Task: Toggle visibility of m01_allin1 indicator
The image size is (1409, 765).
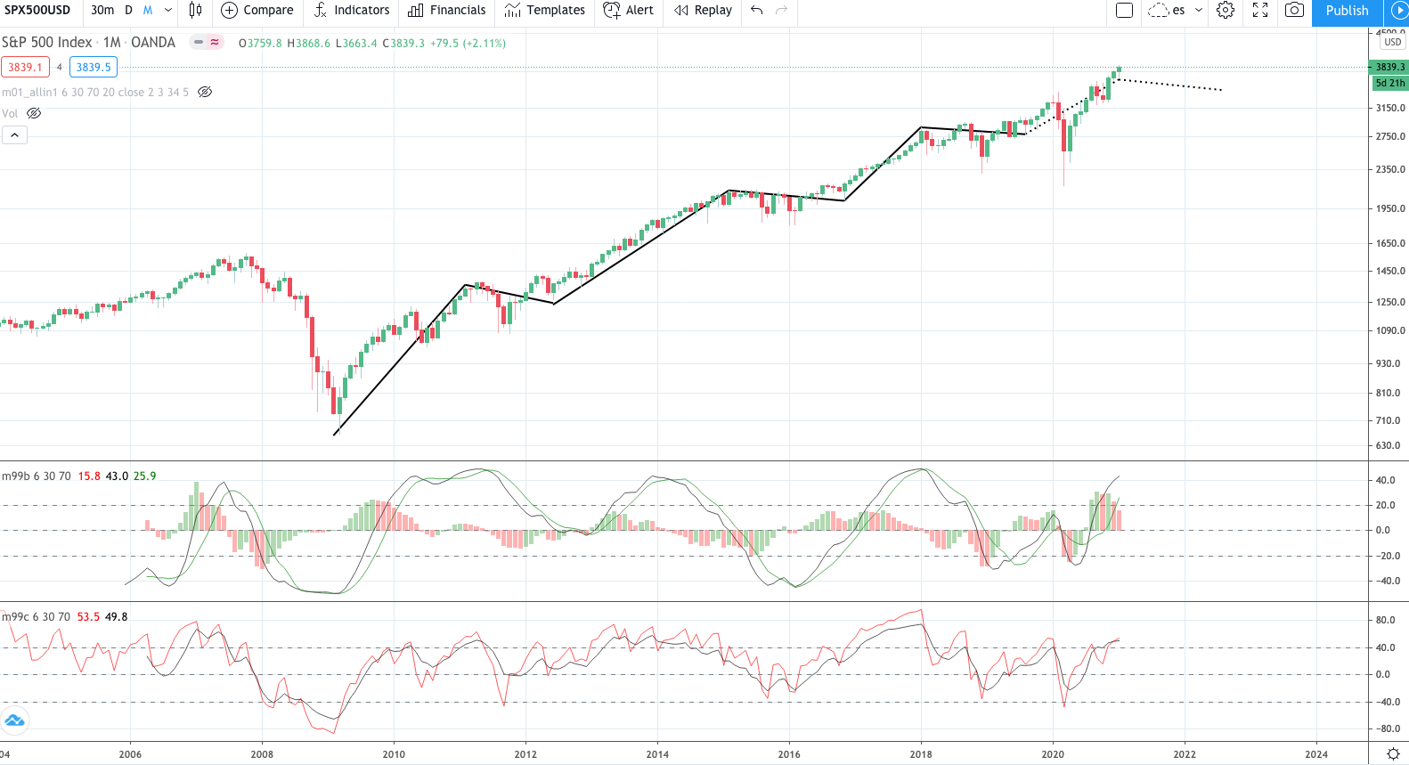Action: point(205,92)
